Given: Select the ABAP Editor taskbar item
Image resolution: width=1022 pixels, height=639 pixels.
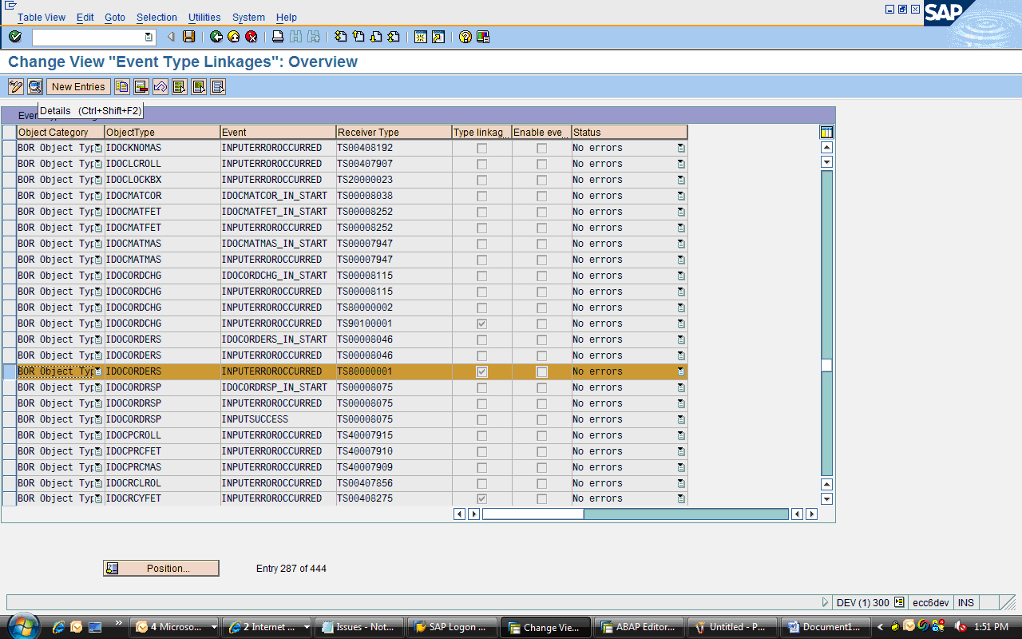Looking at the screenshot, I should pyautogui.click(x=639, y=627).
